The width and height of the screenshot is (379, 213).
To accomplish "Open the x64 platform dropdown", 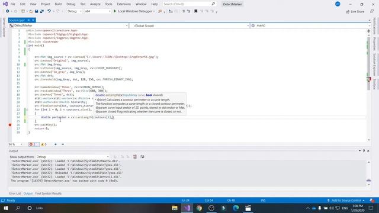I will 97,11.
